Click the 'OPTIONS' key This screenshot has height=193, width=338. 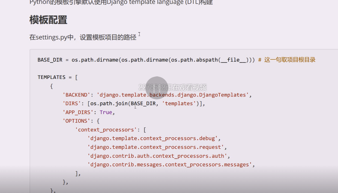click(x=76, y=121)
